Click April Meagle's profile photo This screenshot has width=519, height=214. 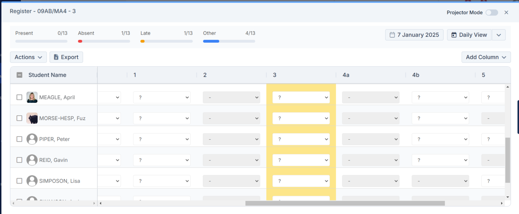click(x=32, y=97)
